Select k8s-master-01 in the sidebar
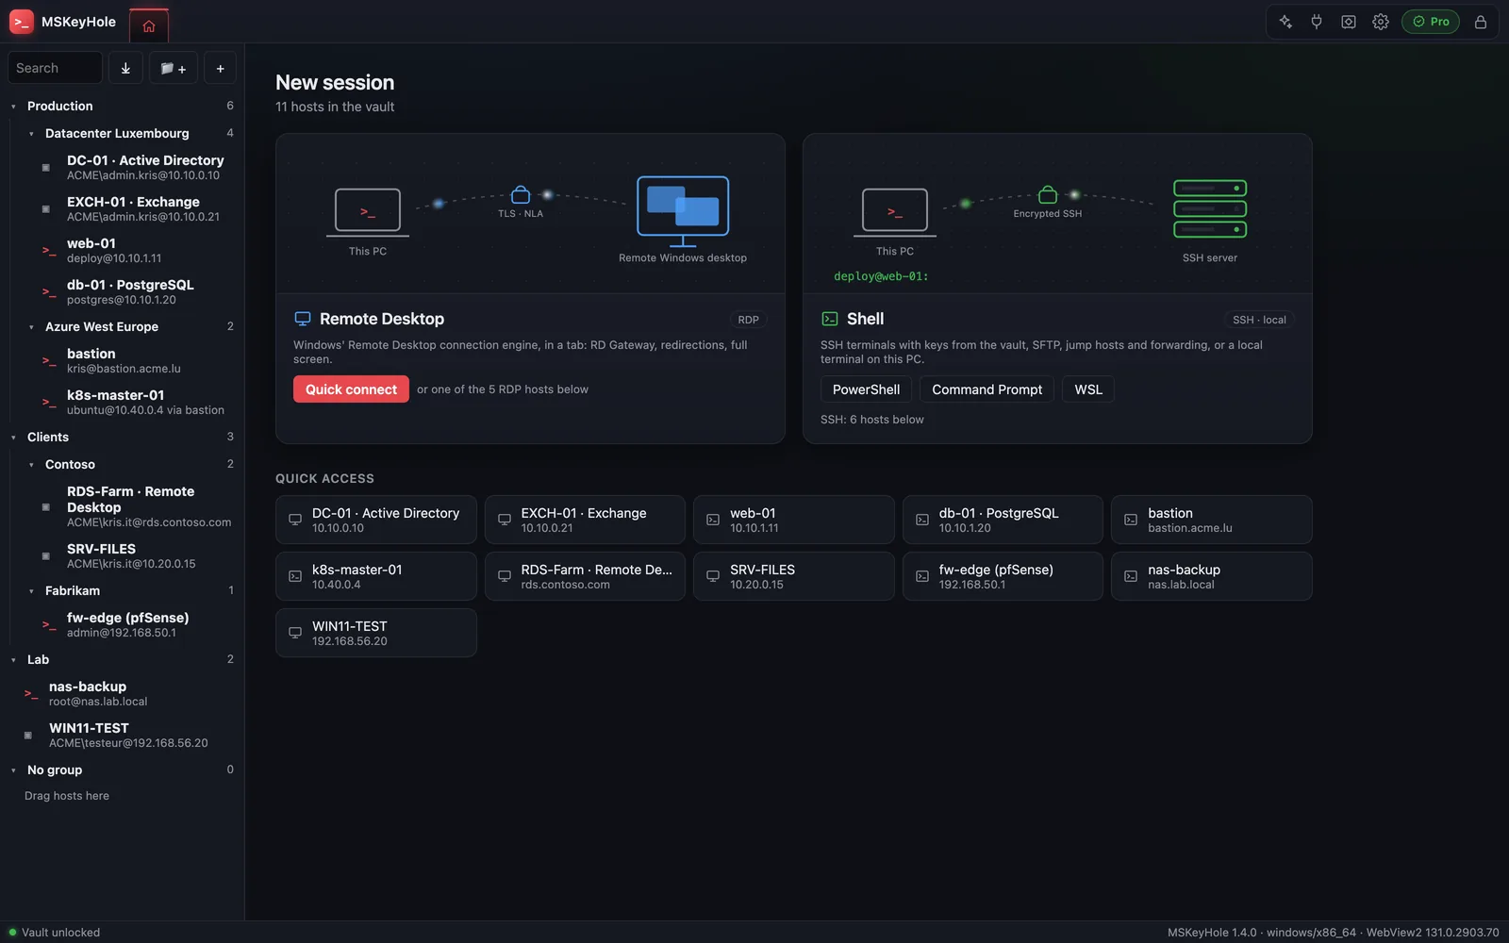This screenshot has height=943, width=1509. [137, 403]
